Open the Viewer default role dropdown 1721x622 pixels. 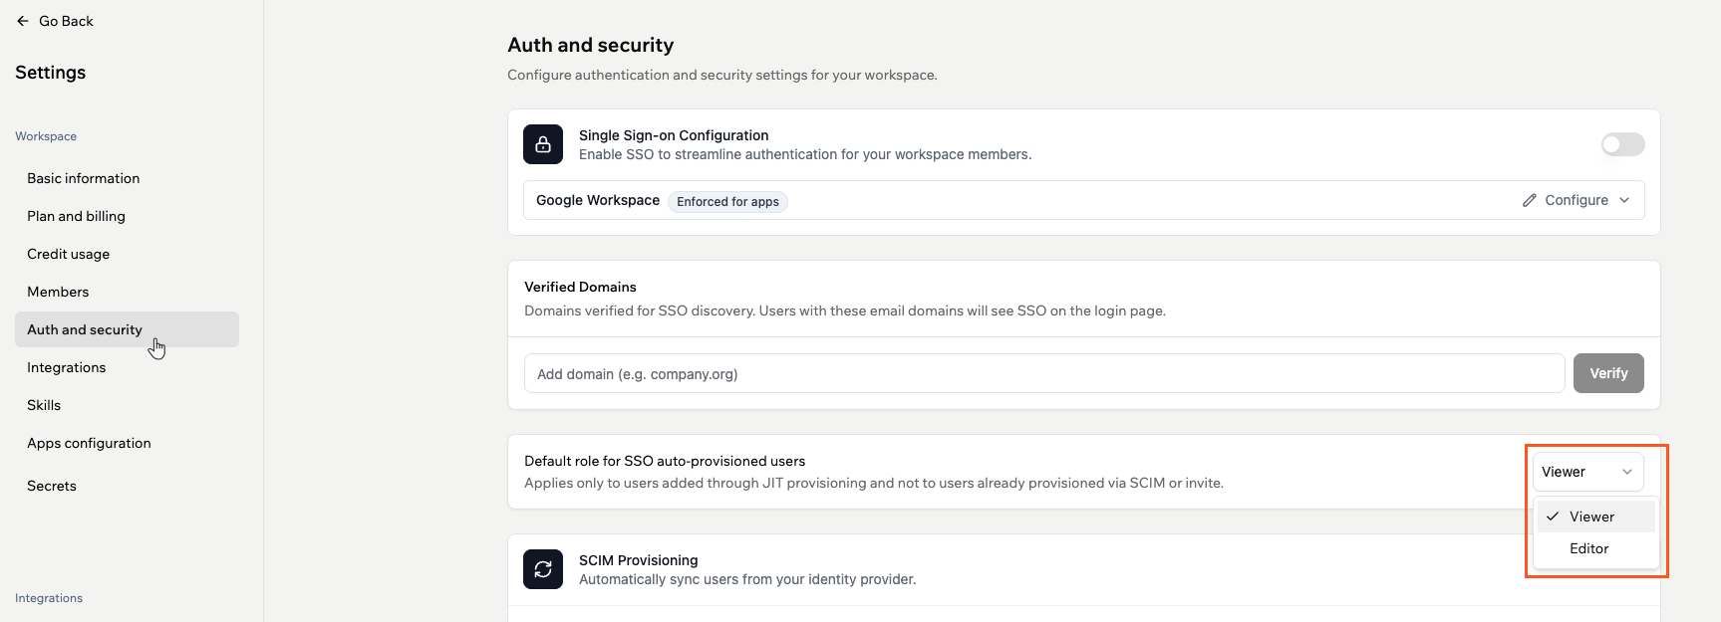(x=1587, y=472)
